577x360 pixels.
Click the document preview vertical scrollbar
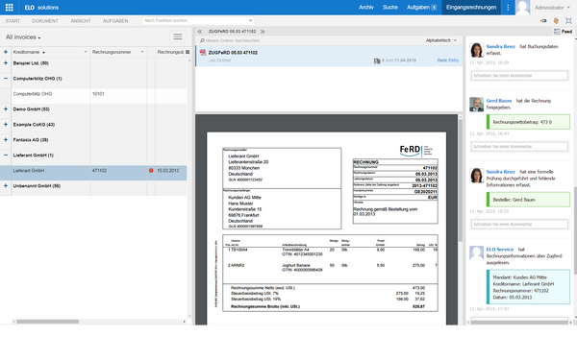[460, 180]
